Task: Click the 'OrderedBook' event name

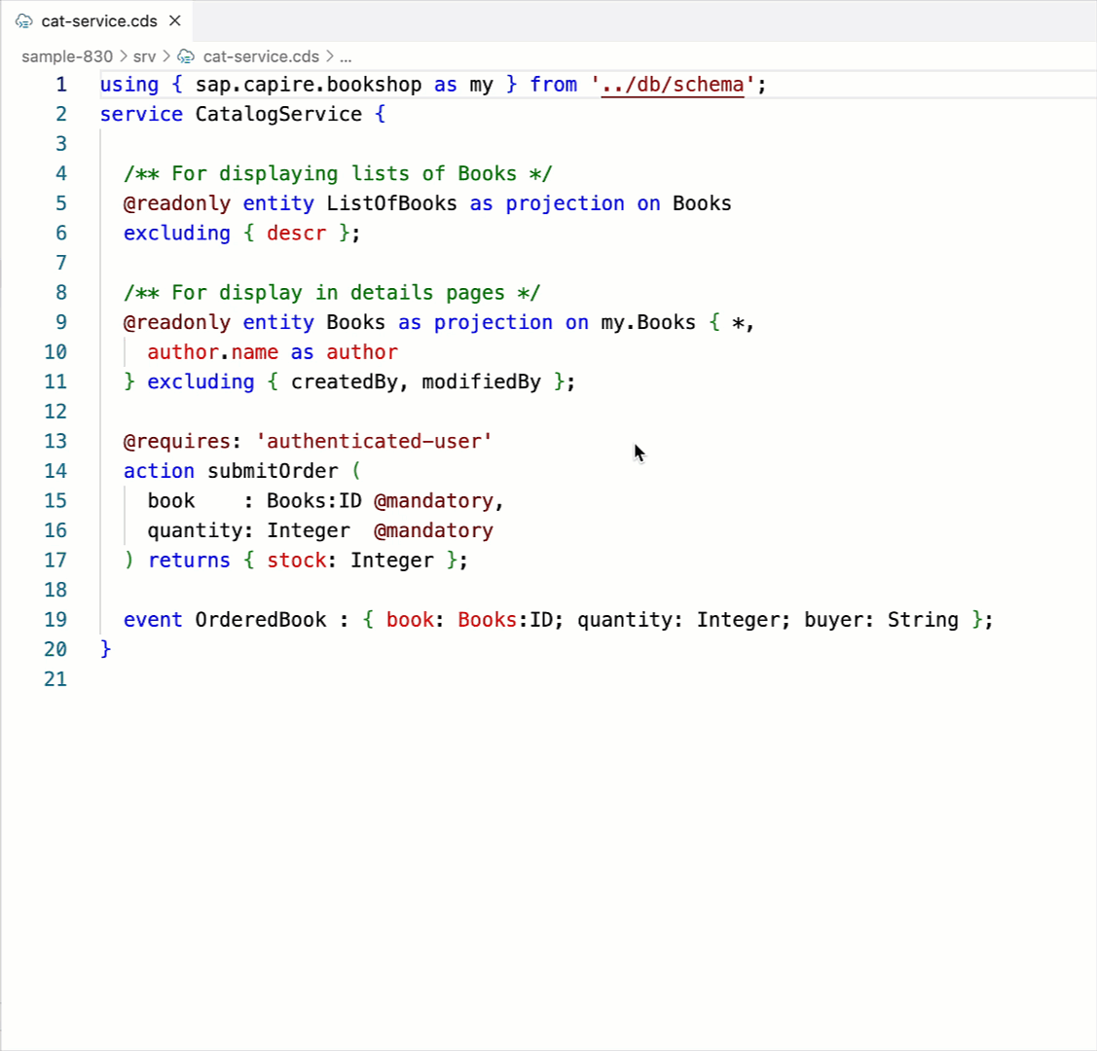Action: coord(260,620)
